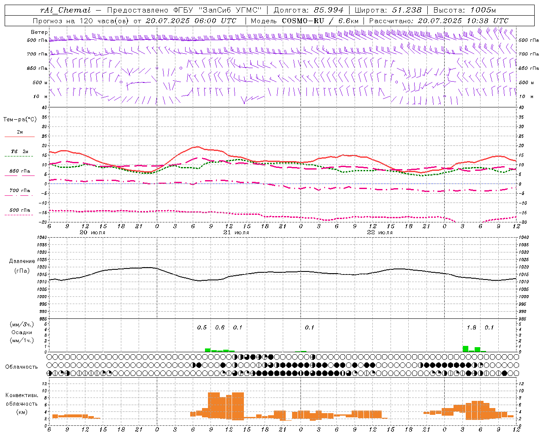
Task: Click the '(мм/1ч.)' precipitation unit label
Action: (21, 340)
